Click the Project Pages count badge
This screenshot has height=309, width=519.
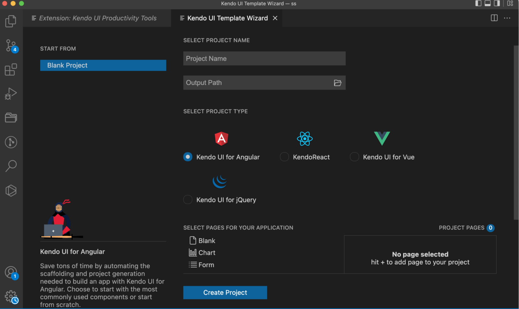[490, 228]
